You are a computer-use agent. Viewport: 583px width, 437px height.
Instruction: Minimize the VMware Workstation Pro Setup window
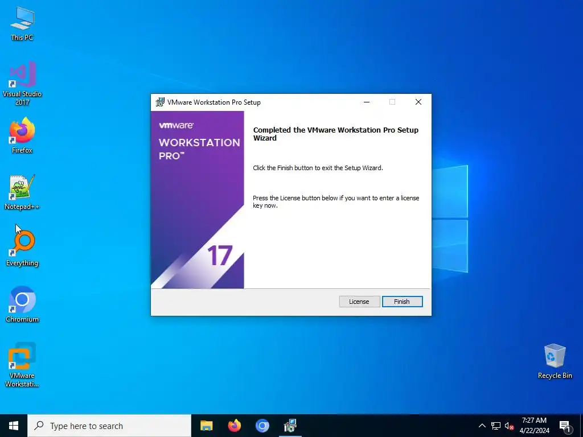tap(367, 102)
